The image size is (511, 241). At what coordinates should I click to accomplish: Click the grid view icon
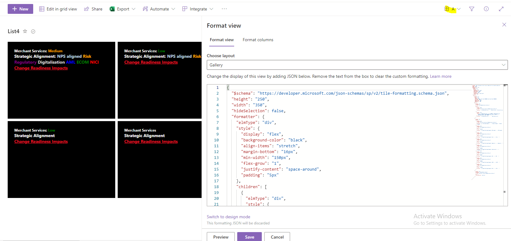42,9
